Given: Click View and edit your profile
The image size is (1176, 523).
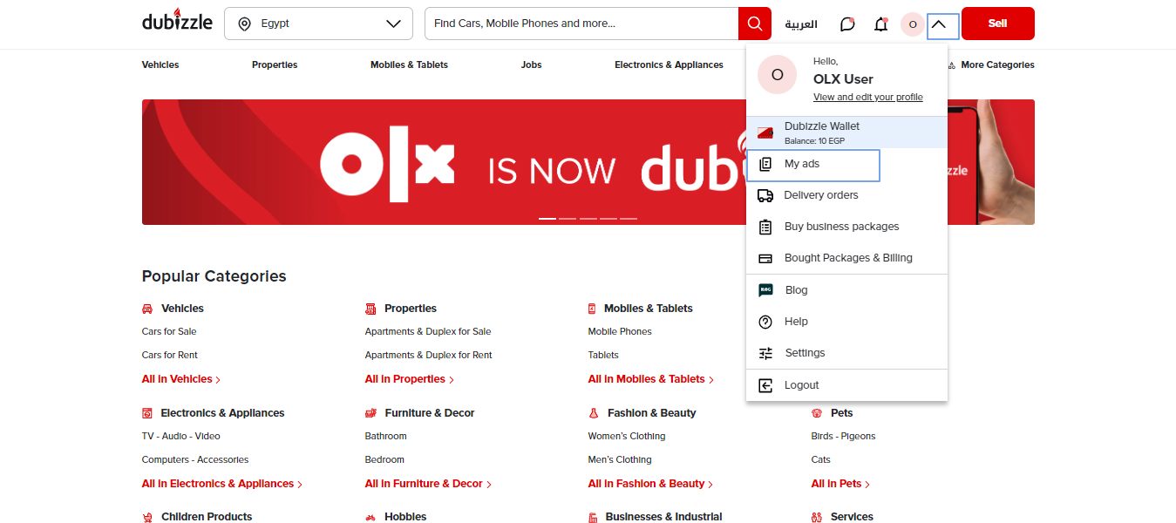Looking at the screenshot, I should pos(867,97).
